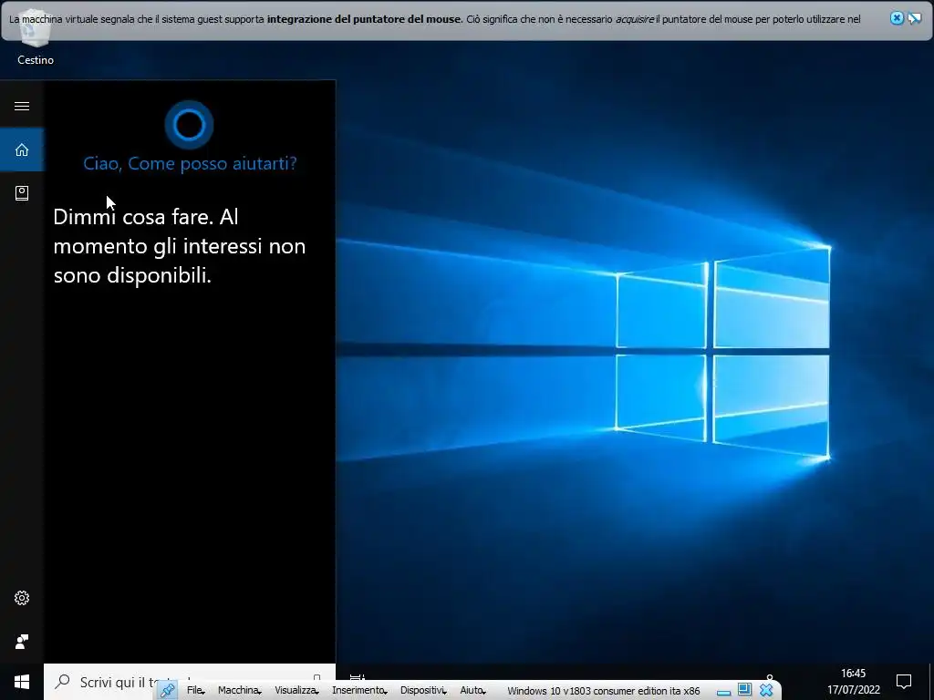This screenshot has width=934, height=700.
Task: Minimize the VM from mini toolbar
Action: click(x=723, y=693)
